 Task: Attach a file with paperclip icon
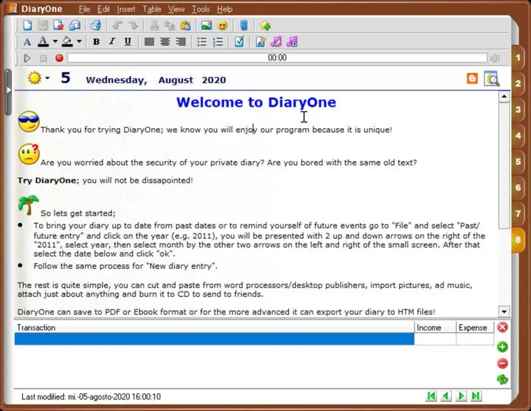(x=244, y=25)
